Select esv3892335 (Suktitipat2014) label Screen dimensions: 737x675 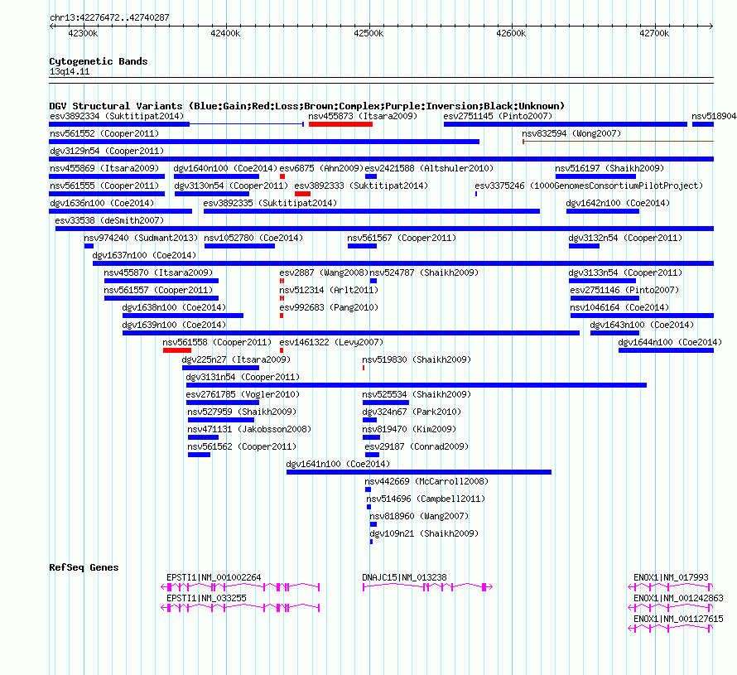click(x=270, y=203)
